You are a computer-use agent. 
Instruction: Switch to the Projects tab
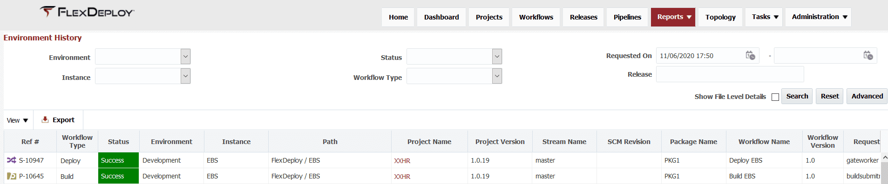[x=489, y=17]
